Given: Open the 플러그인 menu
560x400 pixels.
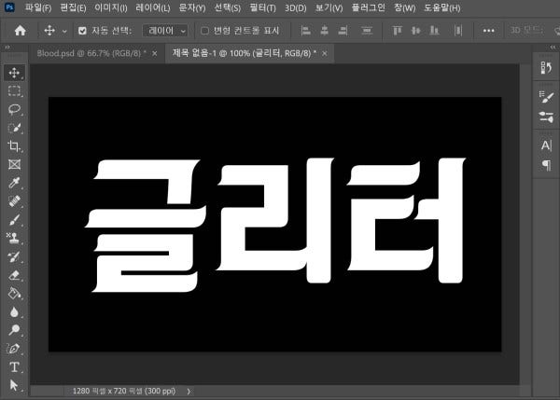Looking at the screenshot, I should click(369, 7).
